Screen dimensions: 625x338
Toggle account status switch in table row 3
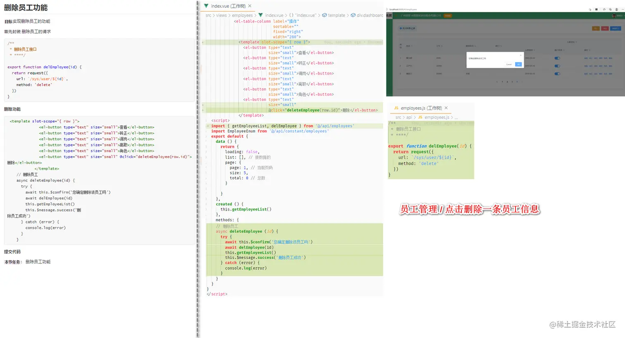557,74
